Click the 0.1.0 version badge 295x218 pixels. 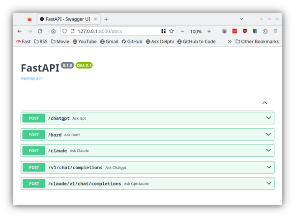coord(67,65)
